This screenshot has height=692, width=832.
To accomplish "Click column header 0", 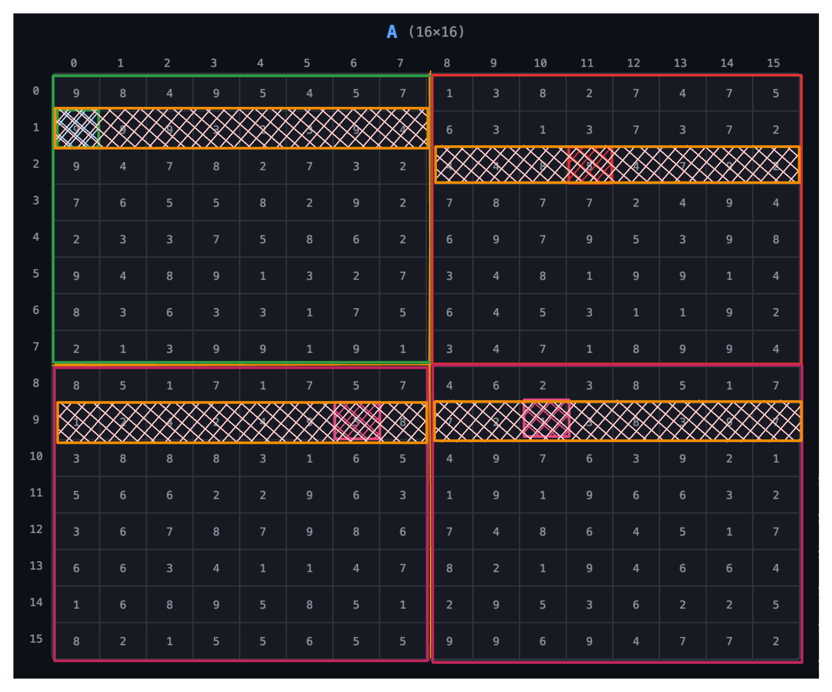I will point(74,63).
